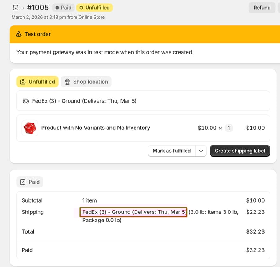Click the Unfulfilled status box icon
Viewport: 280px width, 267px height.
tap(23, 82)
